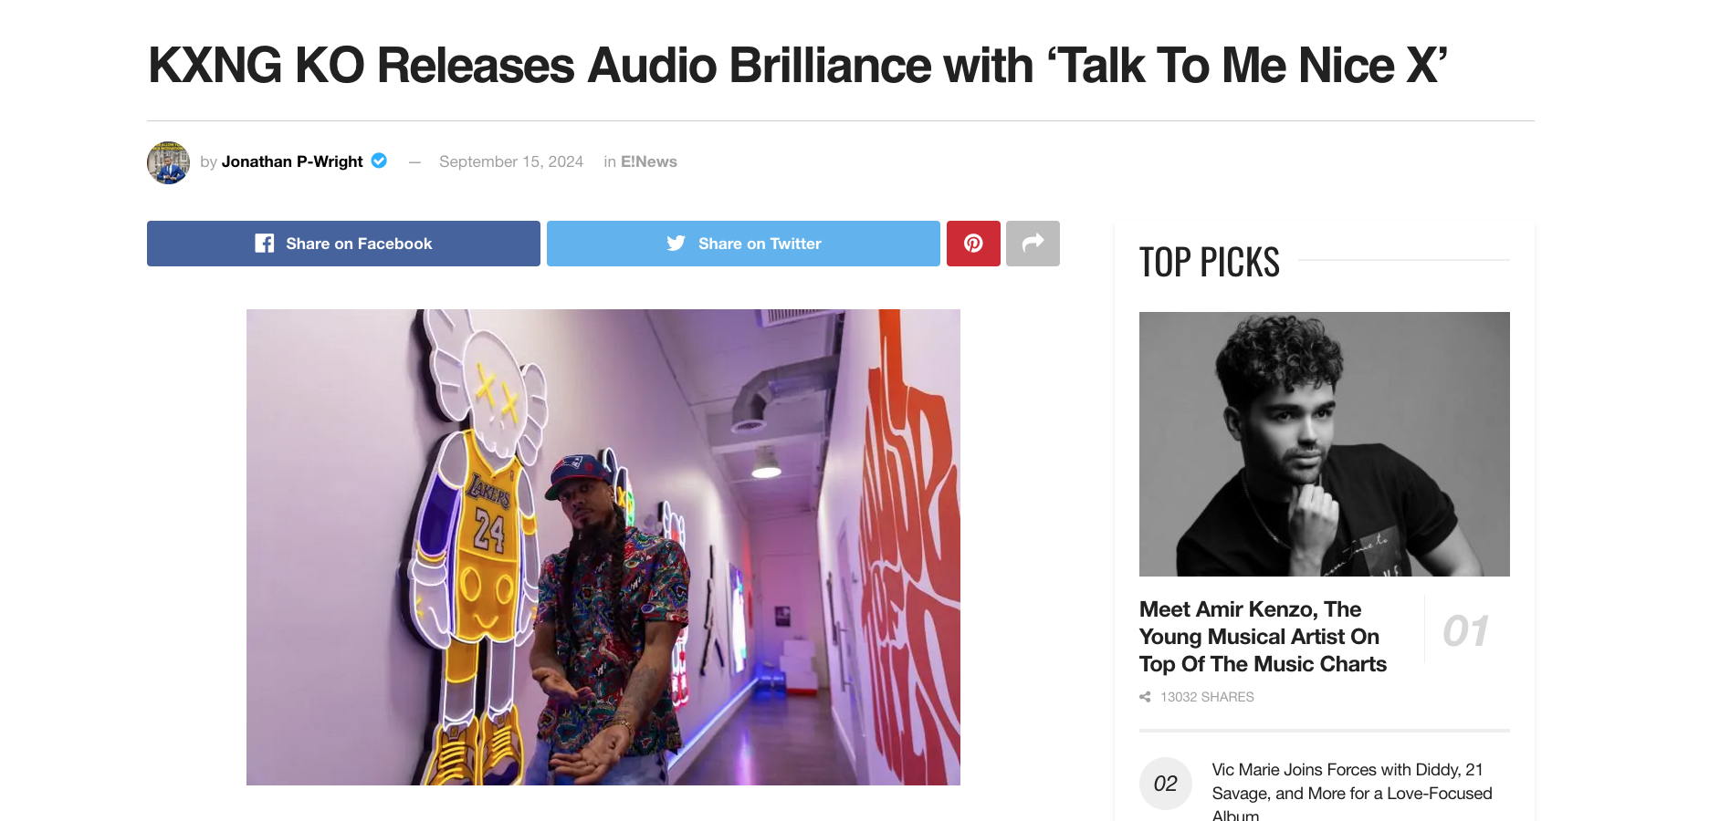1720x821 pixels.
Task: Share on Twitter button
Action: coord(743,244)
